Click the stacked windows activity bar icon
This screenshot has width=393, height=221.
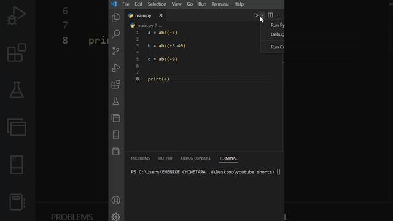coord(116,118)
